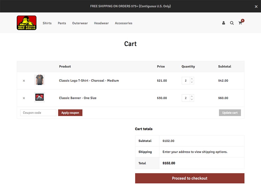
Task: Open the user account icon
Action: pyautogui.click(x=224, y=23)
